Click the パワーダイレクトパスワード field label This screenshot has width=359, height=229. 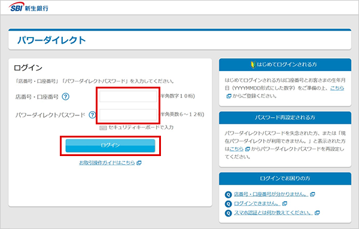coord(50,115)
